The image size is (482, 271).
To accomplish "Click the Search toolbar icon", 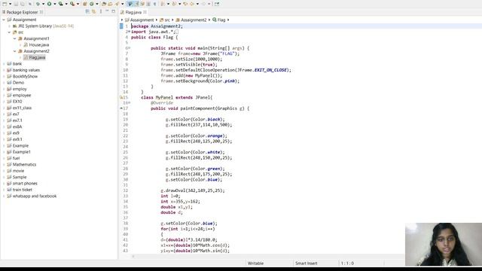I will tap(117, 4).
